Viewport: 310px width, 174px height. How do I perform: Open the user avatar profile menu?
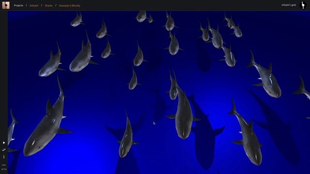pos(303,5)
